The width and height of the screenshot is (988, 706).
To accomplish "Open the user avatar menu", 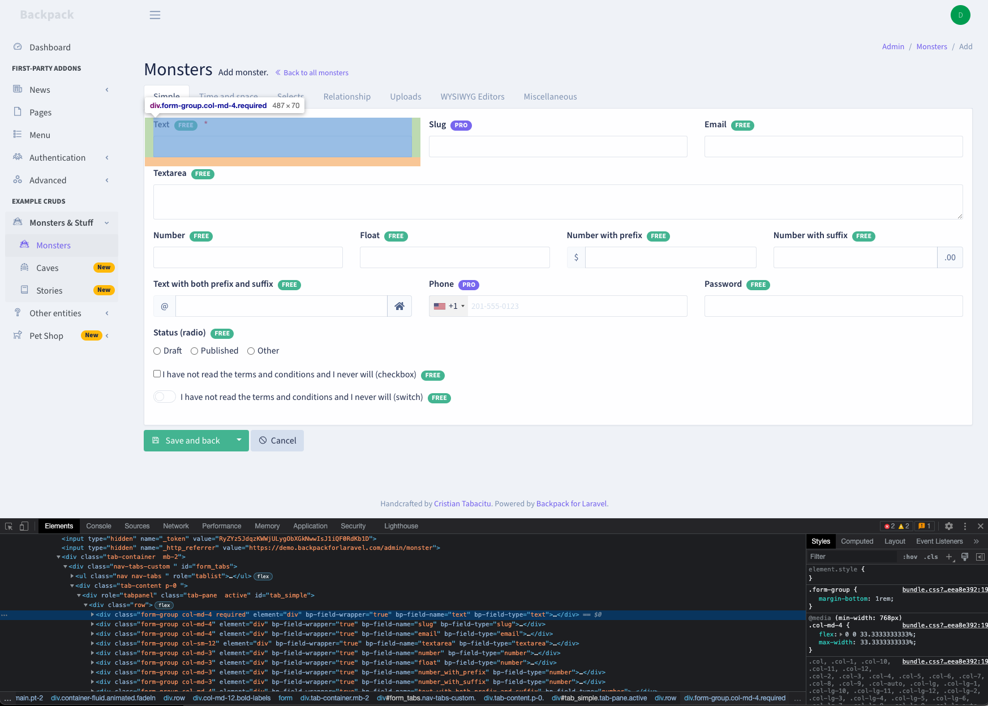I will point(960,15).
